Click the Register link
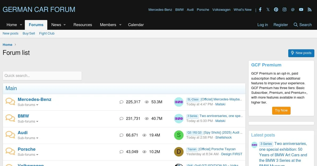This screenshot has height=166, width=317. coord(281,25)
